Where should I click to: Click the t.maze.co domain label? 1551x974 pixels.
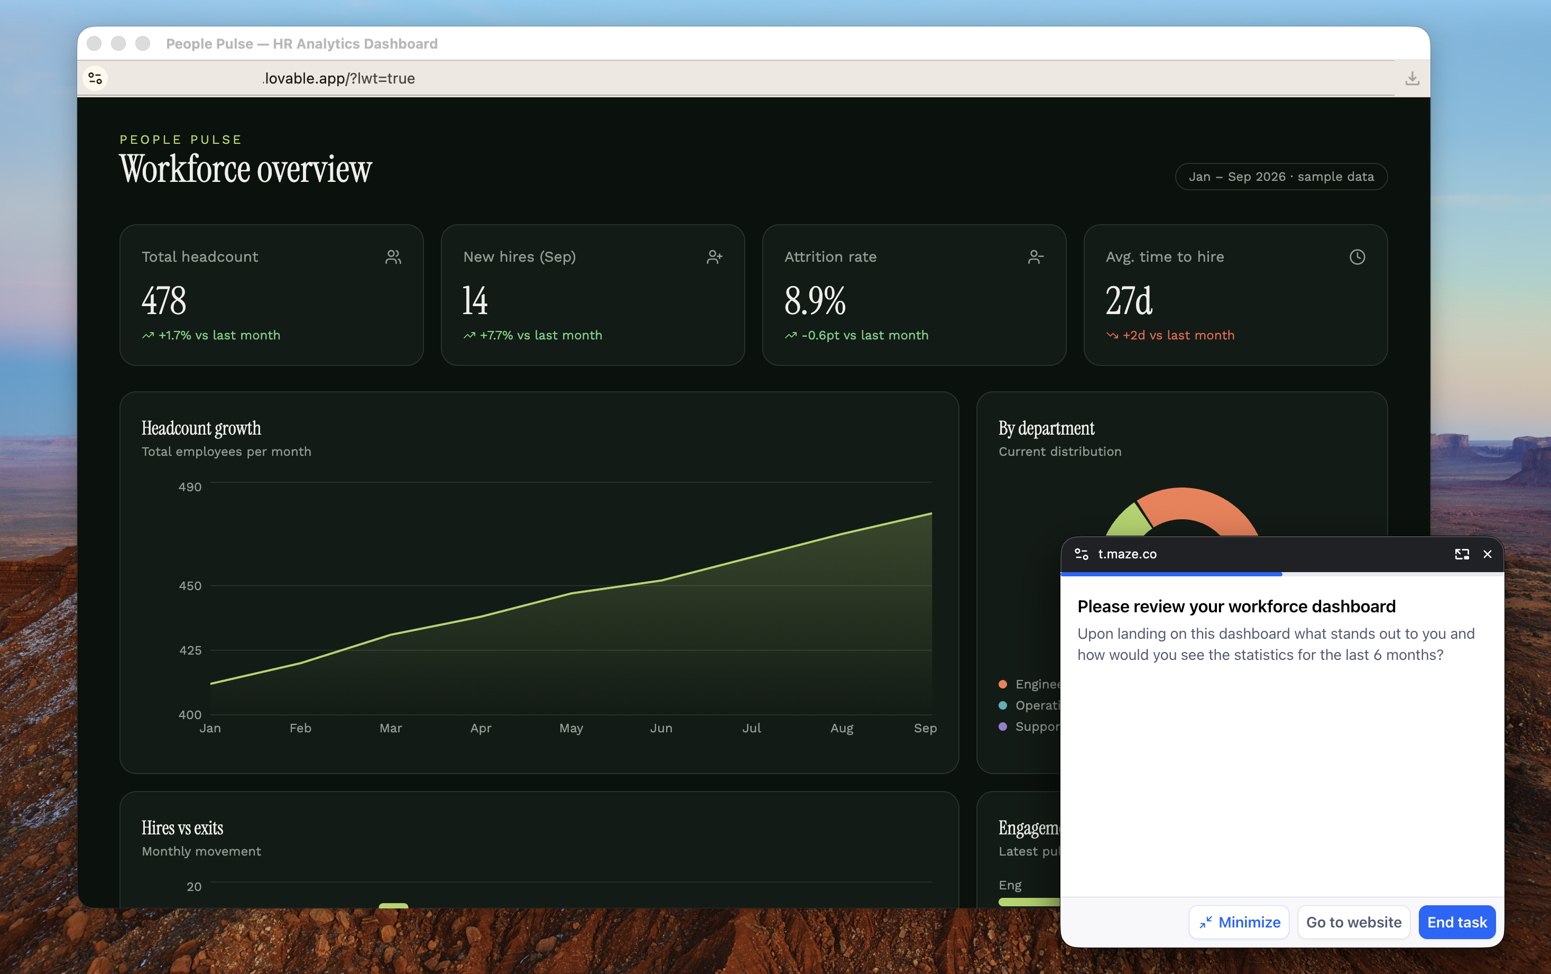pos(1127,554)
